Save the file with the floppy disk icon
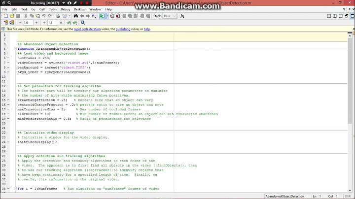The image size is (355, 199). tap(18, 16)
